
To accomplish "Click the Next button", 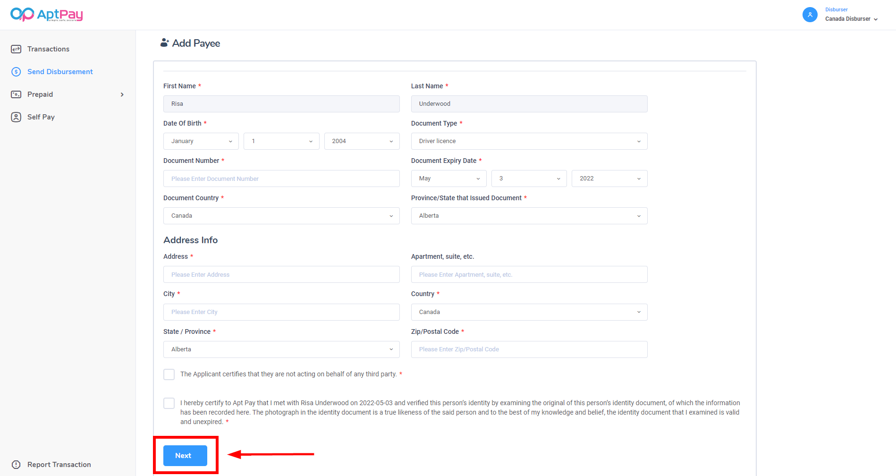I will [185, 456].
